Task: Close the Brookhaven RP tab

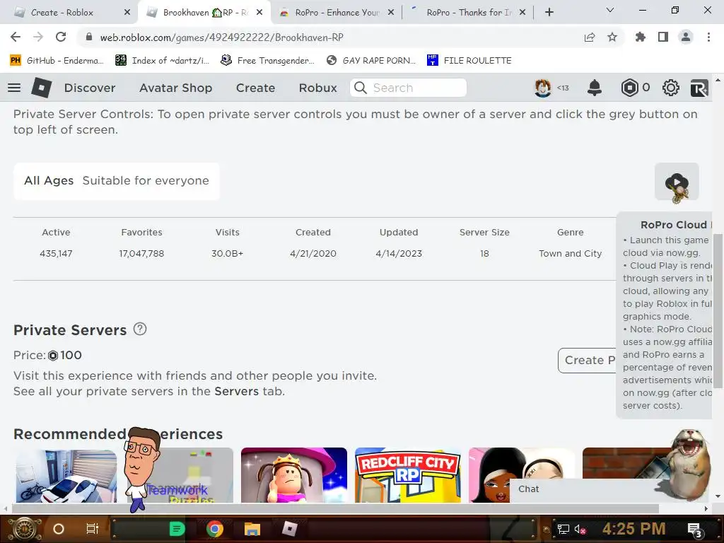Action: 259,13
